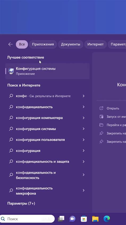Expand the chevron of the 'конфиденциальность' row
This screenshot has height=225, width=126.
coord(84,107)
